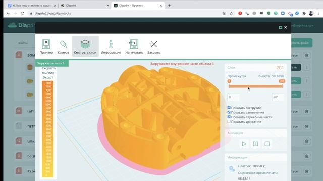Switch to the Файлы tab behind dialog
Viewport: 323px width, 181px height.
23,43
